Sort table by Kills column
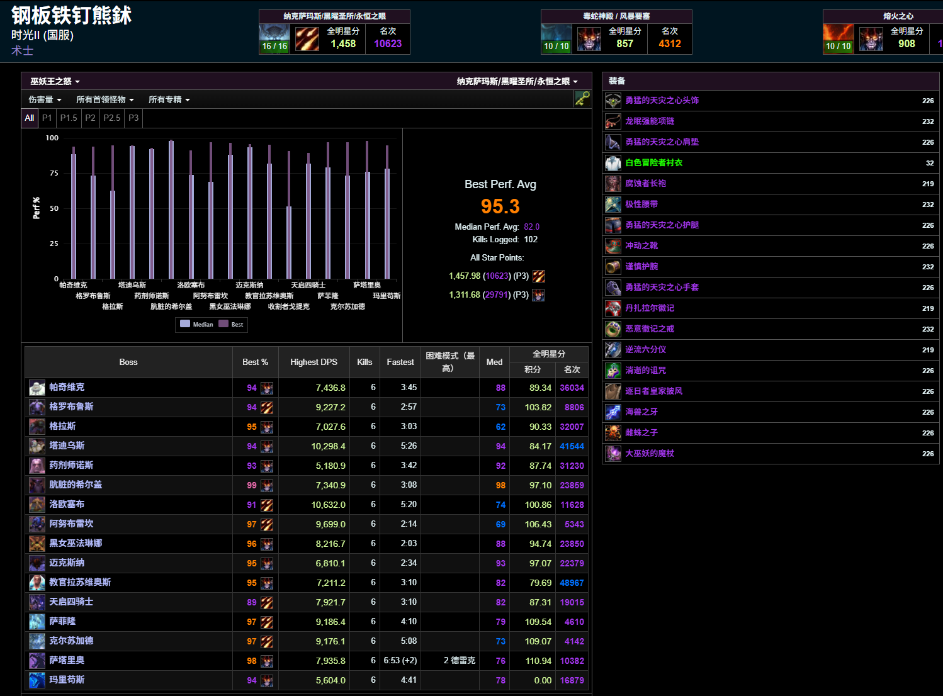Screen dimensions: 943x696 (x=364, y=362)
